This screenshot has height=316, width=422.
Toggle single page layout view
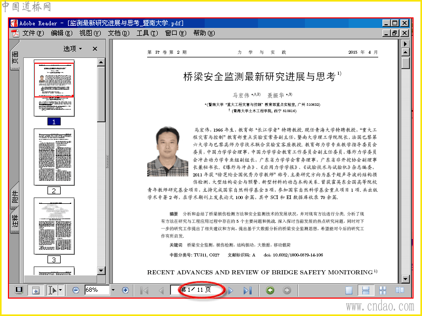pos(349,291)
